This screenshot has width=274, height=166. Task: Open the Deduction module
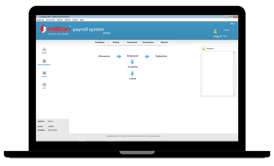click(x=161, y=56)
